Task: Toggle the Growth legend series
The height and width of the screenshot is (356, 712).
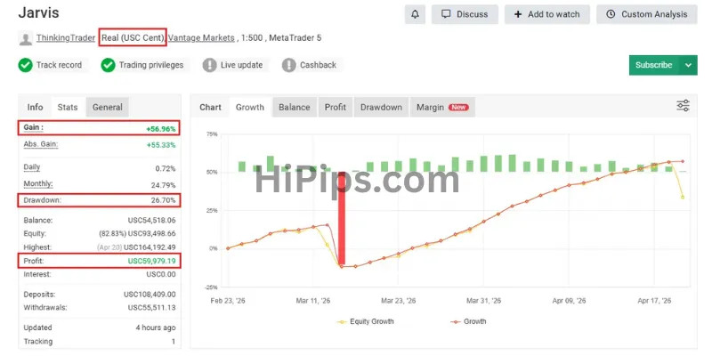Action: [x=468, y=321]
